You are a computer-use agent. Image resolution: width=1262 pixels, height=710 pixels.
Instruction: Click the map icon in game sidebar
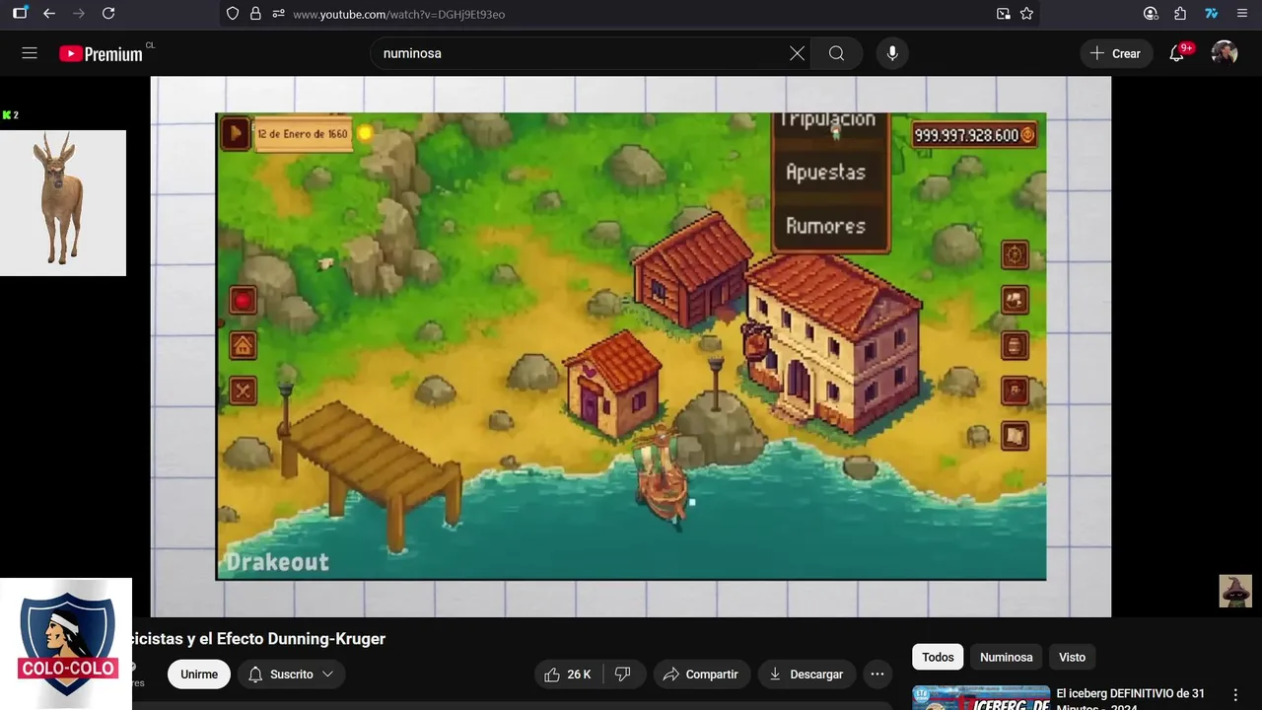(x=1015, y=300)
